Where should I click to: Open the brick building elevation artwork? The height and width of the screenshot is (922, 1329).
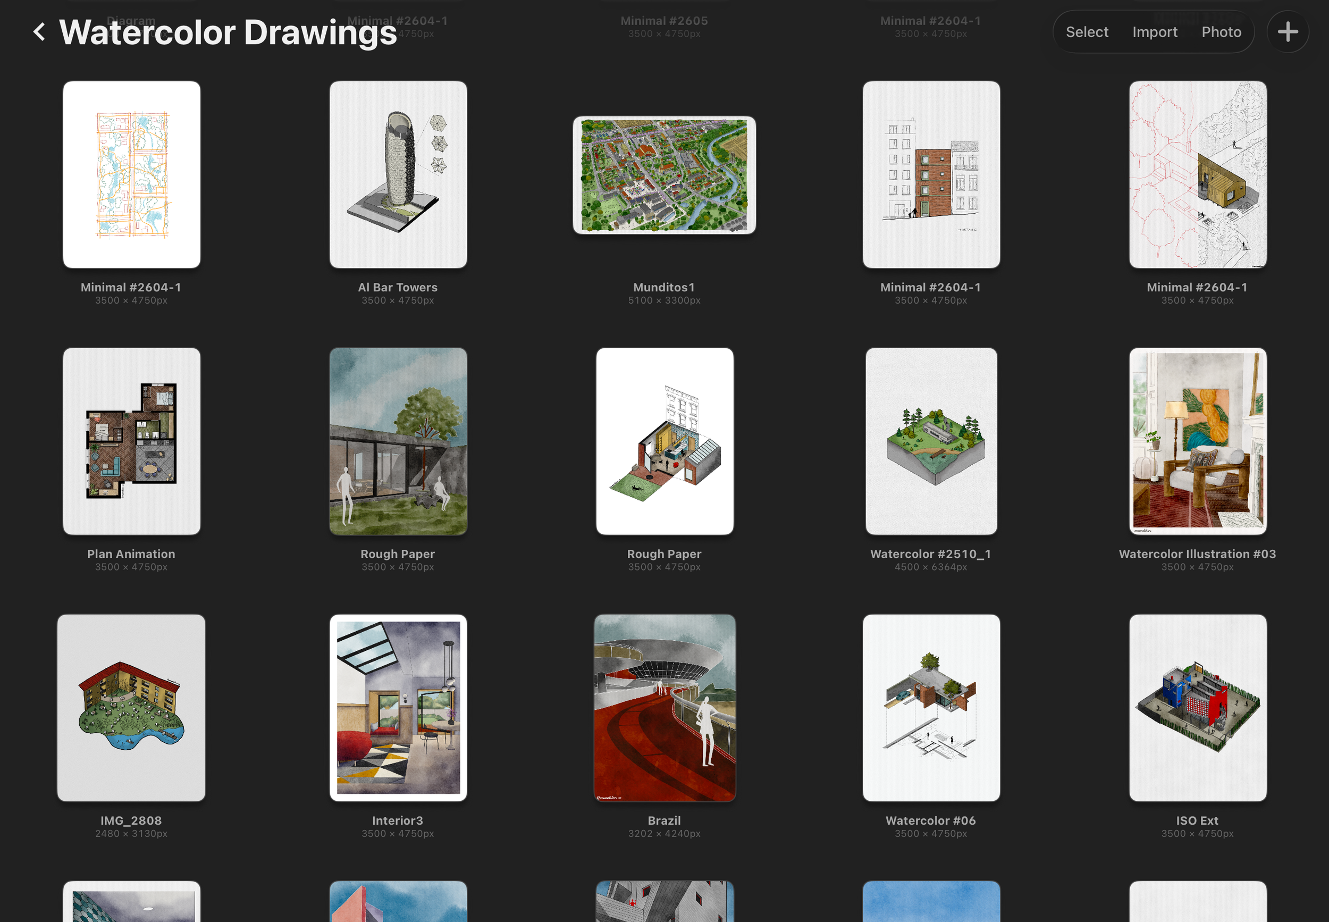pyautogui.click(x=931, y=174)
